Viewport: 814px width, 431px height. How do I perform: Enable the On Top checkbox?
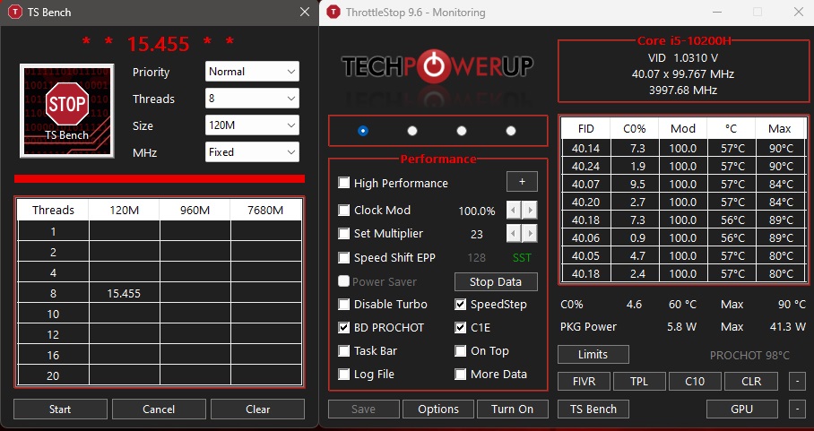[x=461, y=350]
